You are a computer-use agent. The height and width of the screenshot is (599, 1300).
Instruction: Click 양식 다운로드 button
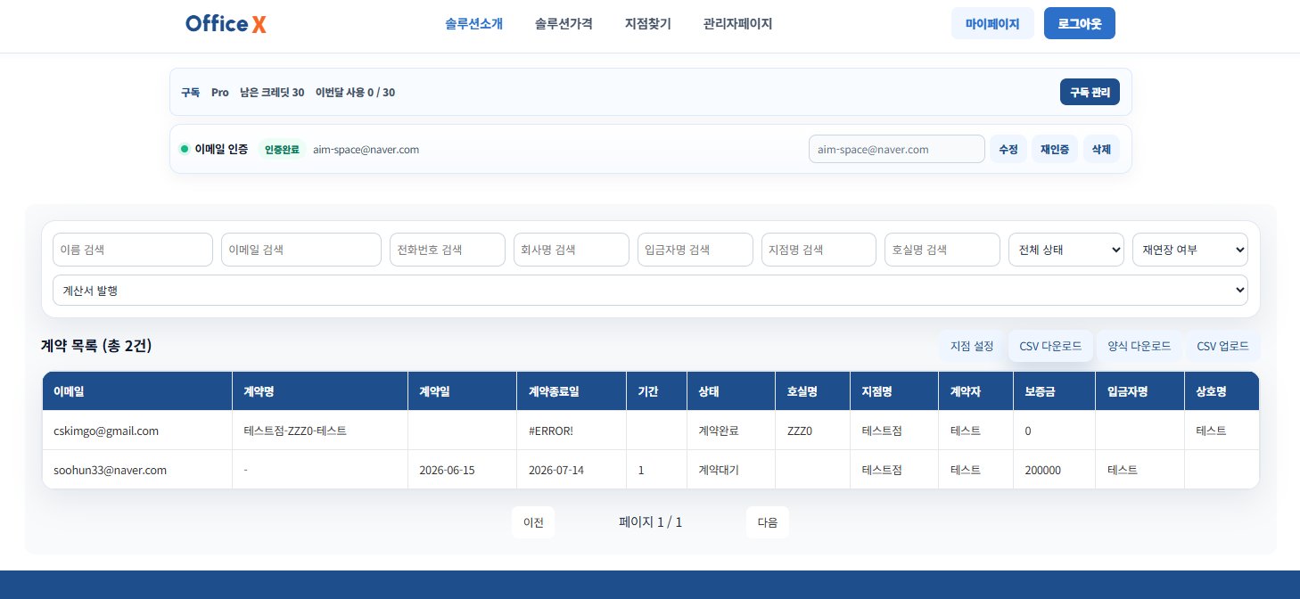[1139, 346]
